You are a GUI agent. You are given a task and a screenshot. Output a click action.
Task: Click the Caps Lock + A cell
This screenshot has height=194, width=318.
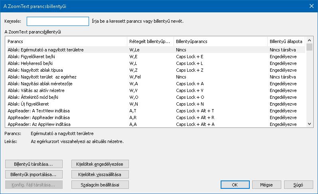coord(190,84)
